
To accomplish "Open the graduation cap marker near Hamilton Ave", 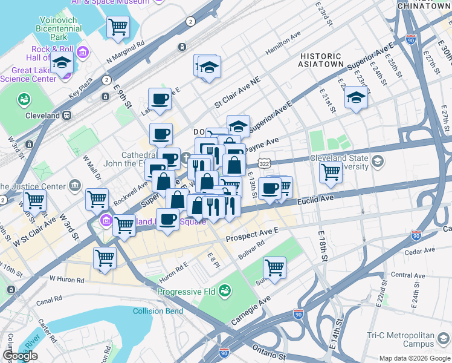I will [x=210, y=68].
